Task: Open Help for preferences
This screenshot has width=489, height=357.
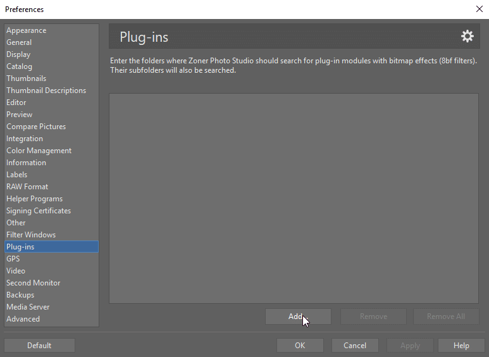Action: (461, 346)
